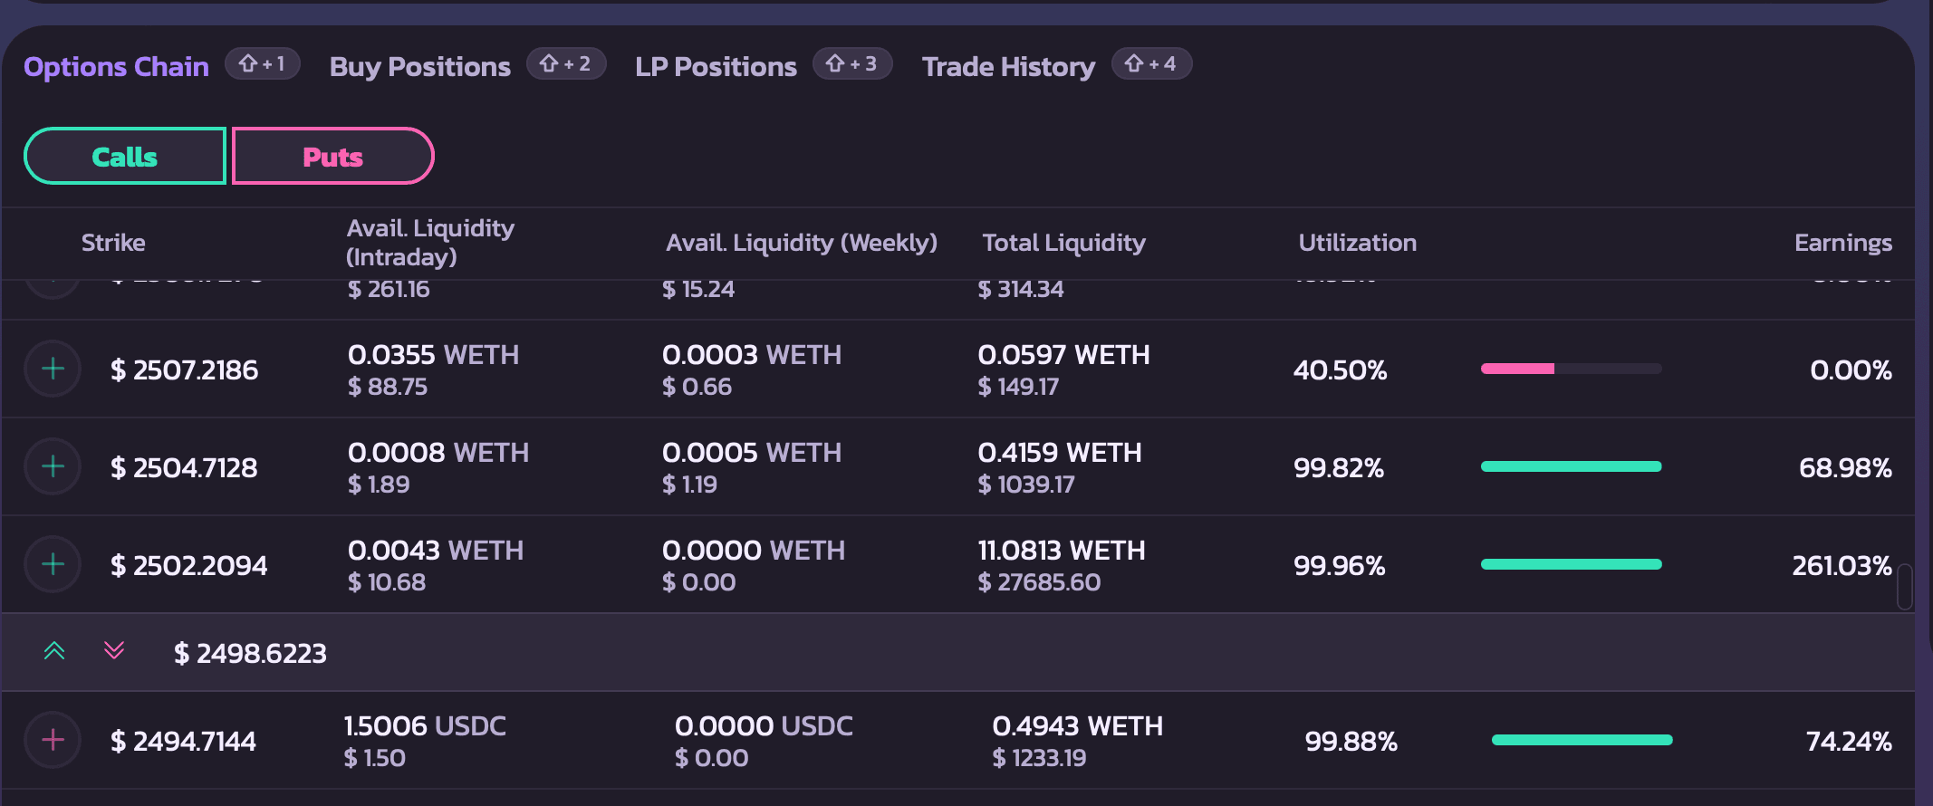Click the Shift+1 shortcut badge

[x=262, y=63]
